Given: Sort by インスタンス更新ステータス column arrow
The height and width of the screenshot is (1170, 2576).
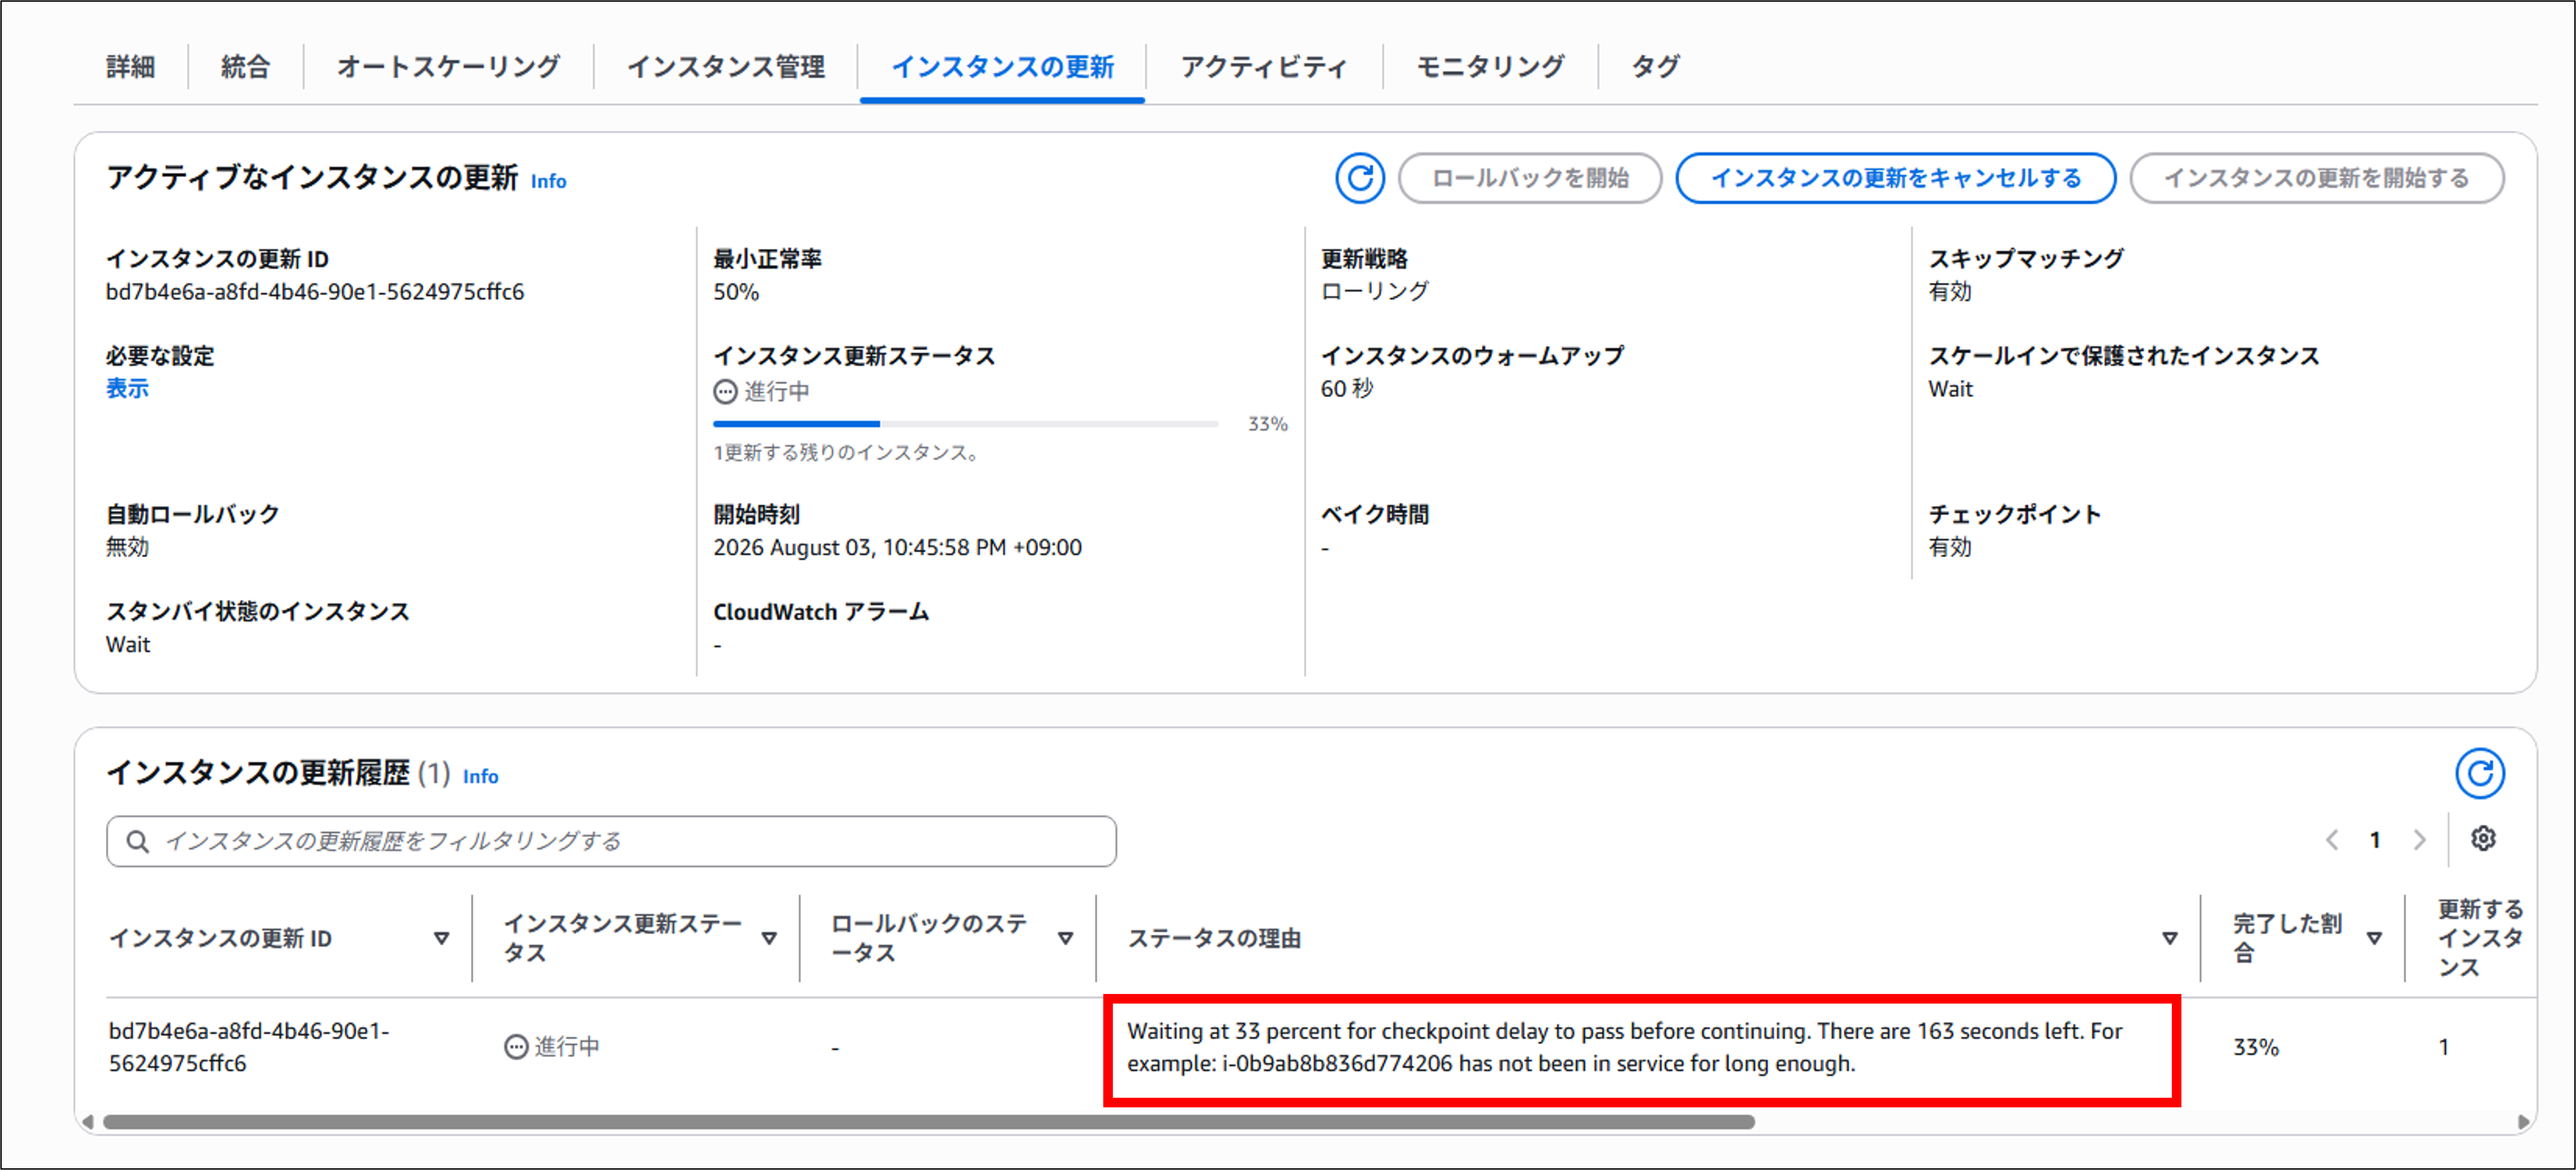Looking at the screenshot, I should coord(769,938).
